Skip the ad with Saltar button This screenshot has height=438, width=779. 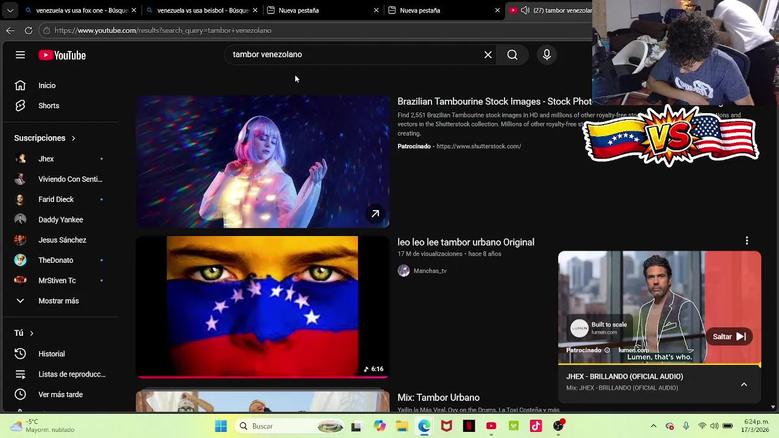click(729, 336)
